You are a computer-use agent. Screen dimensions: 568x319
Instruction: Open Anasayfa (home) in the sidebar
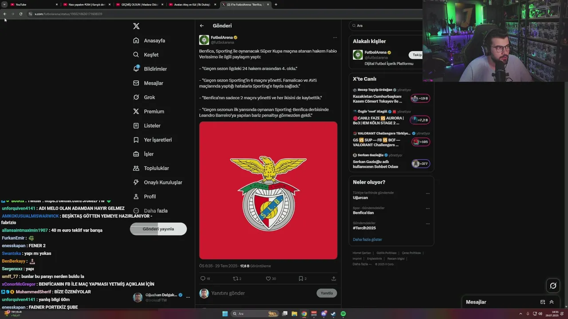click(x=149, y=40)
